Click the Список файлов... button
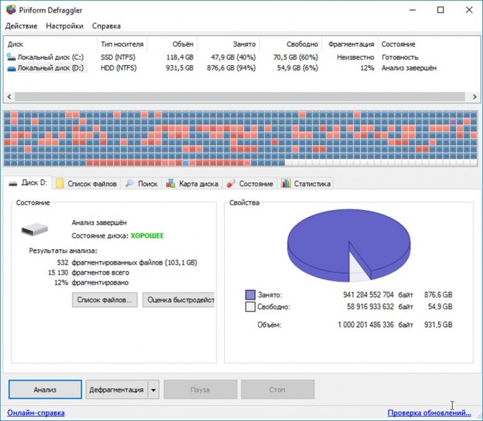Screen dimensions: 483x421 pyautogui.click(x=105, y=300)
